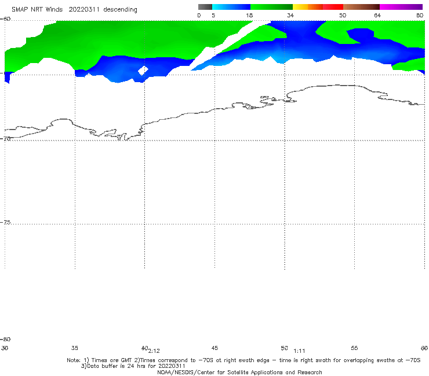Screen dimensions: 429x376
Task: Click the 'Data buffer is 24 hrs' note
Action: [117, 366]
